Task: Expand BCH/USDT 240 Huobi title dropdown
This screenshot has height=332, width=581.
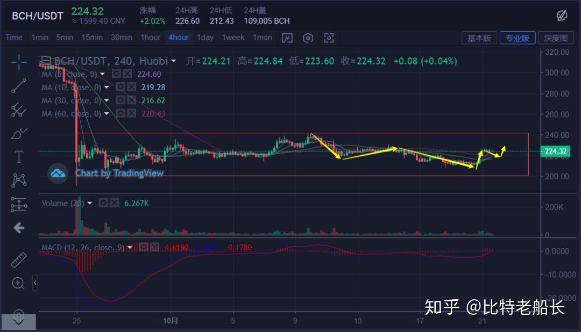Action: pos(173,61)
